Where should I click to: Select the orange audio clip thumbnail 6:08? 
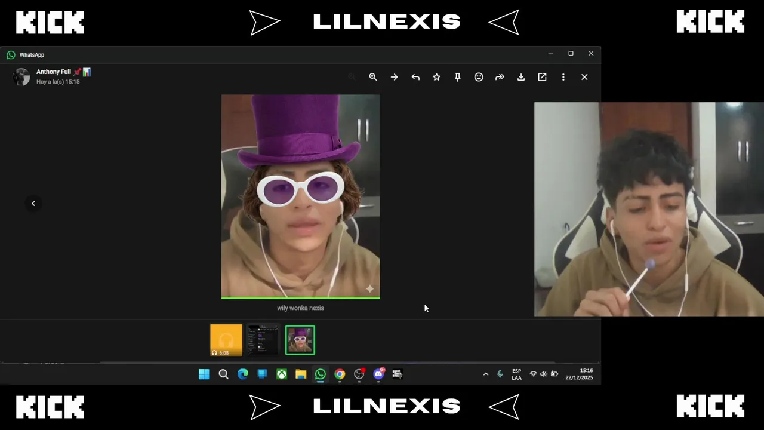[226, 340]
